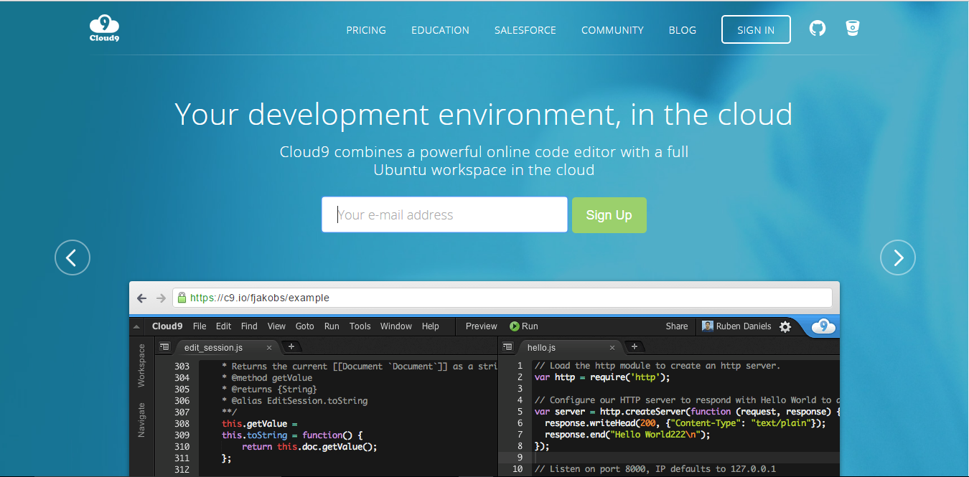Open settings gear in Cloud9 IDE
The image size is (969, 477).
coord(785,326)
